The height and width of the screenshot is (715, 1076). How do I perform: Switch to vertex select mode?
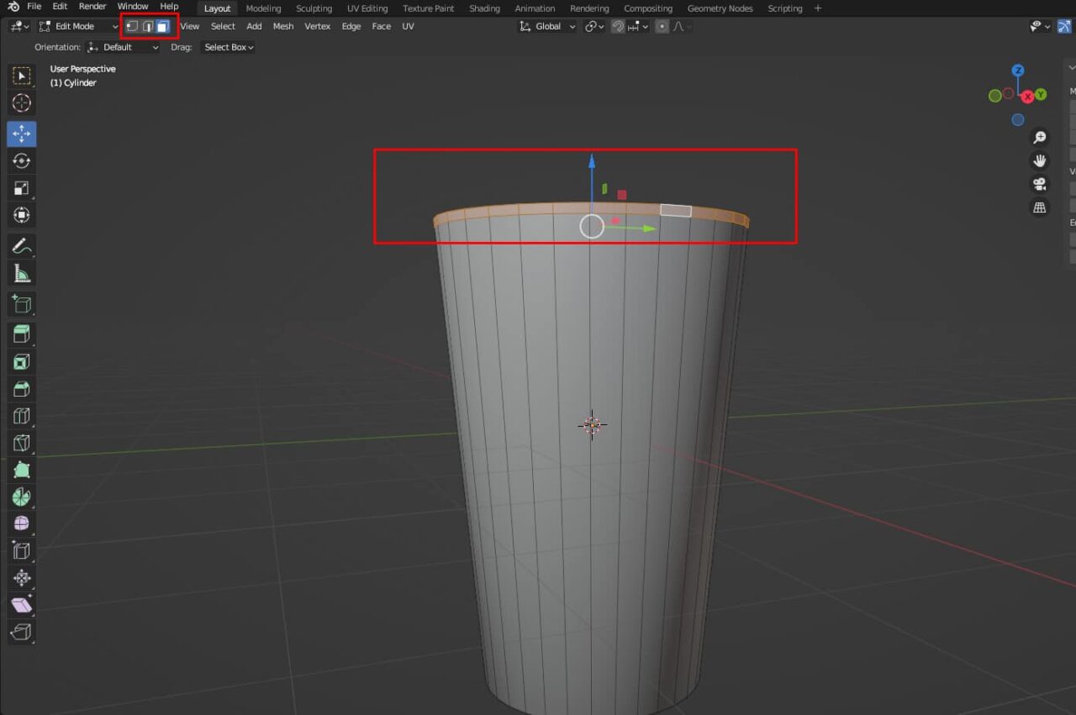131,26
